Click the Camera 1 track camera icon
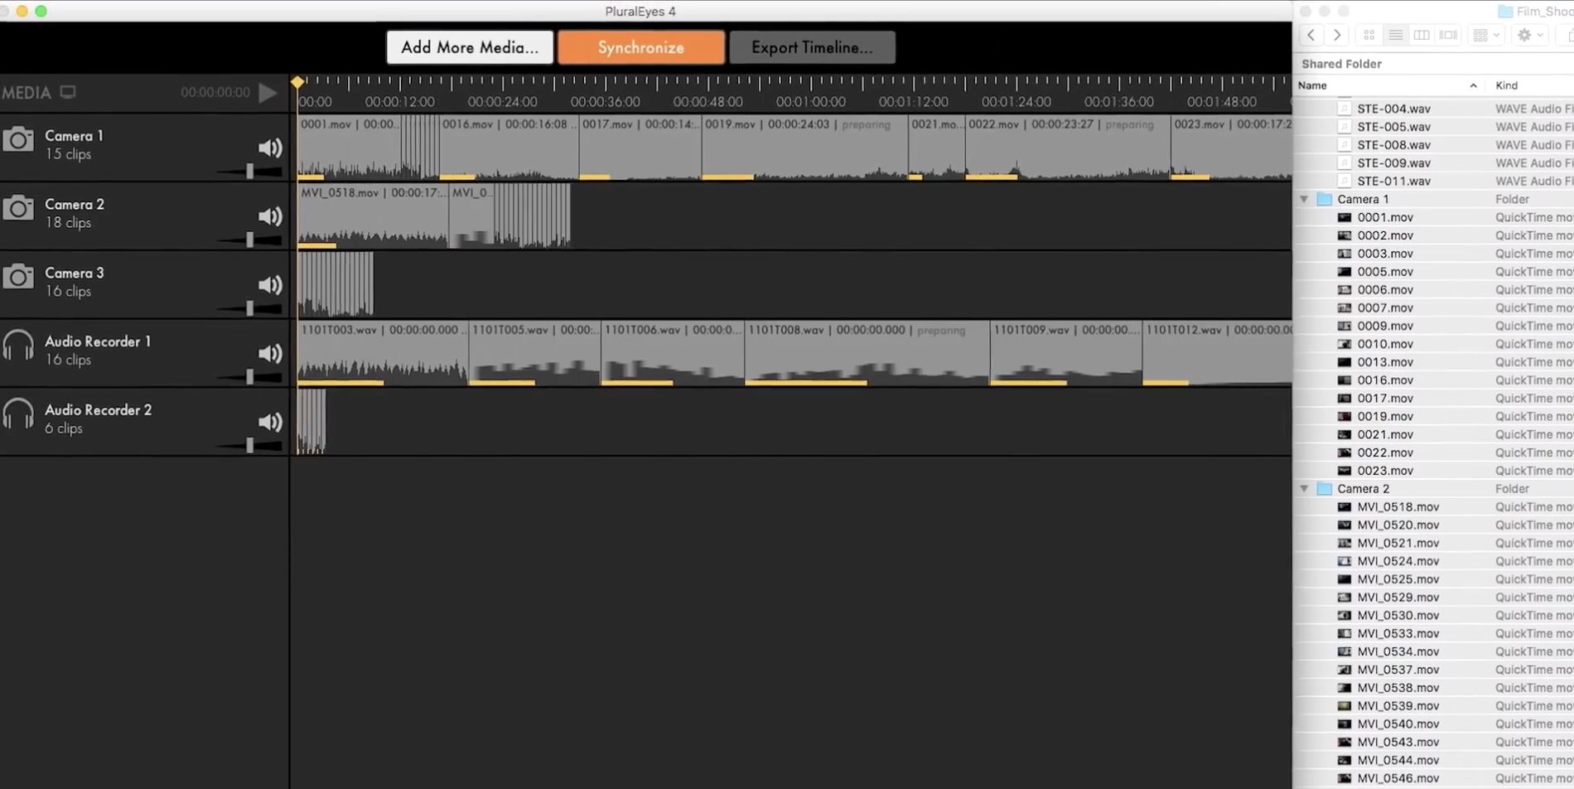1574x789 pixels. pos(18,140)
